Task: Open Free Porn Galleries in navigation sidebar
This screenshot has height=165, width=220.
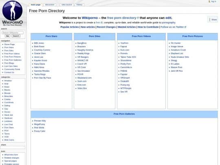Action: point(13,60)
